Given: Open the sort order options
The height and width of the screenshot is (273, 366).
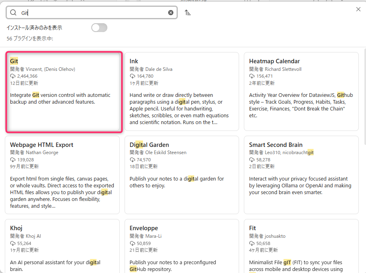Looking at the screenshot, I should (x=187, y=13).
